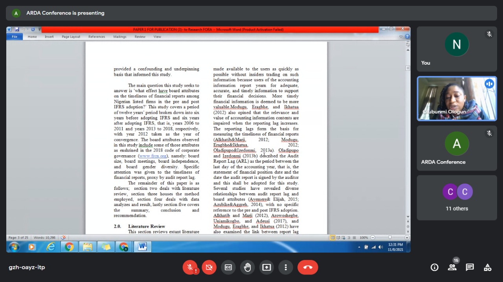
Task: Open Windows Media Player from taskbar
Action: tap(32, 247)
